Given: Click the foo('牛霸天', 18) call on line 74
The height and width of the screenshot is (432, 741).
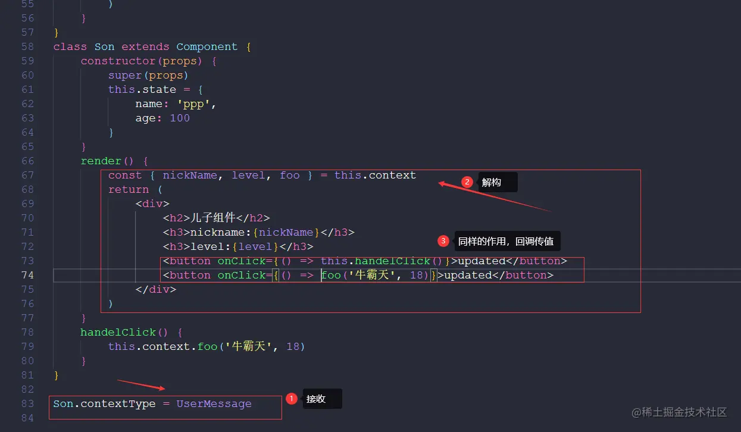Looking at the screenshot, I should (x=375, y=275).
